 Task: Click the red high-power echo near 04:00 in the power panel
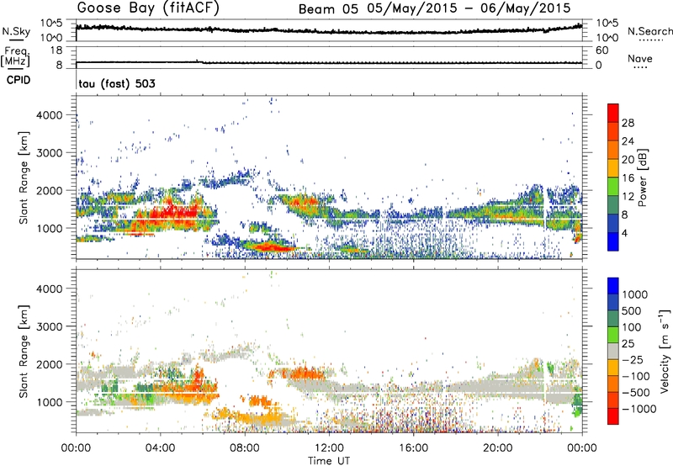point(172,211)
